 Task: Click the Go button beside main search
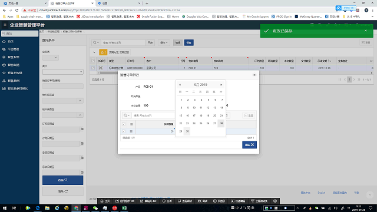click(150, 42)
